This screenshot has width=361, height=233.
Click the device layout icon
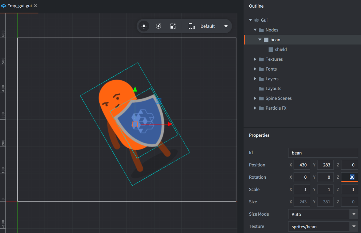point(192,26)
